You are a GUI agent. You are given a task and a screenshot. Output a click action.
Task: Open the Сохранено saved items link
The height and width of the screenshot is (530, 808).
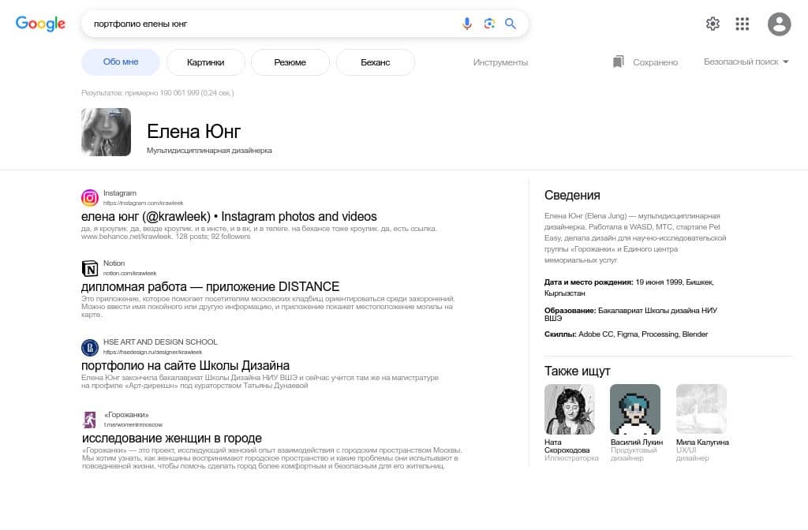(655, 62)
